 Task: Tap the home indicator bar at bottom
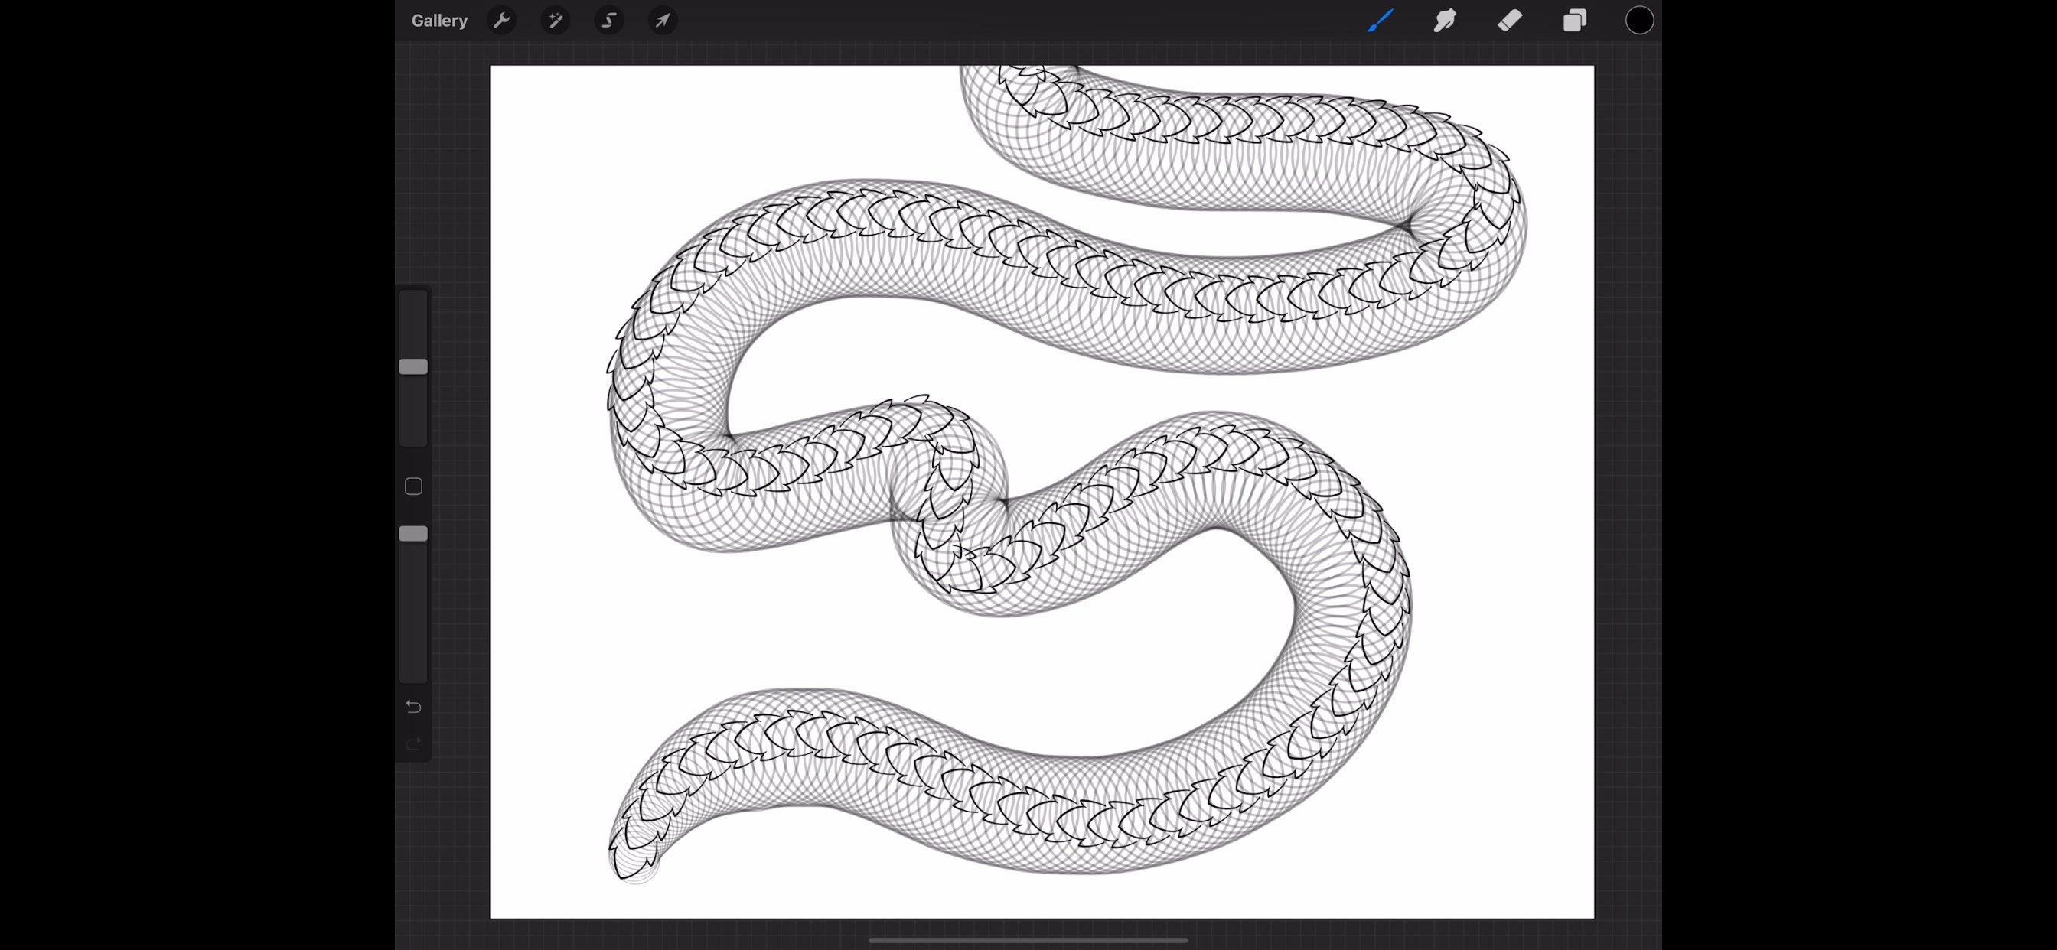pos(1028,940)
